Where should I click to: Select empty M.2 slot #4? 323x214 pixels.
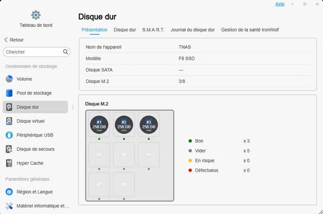pyautogui.click(x=99, y=155)
